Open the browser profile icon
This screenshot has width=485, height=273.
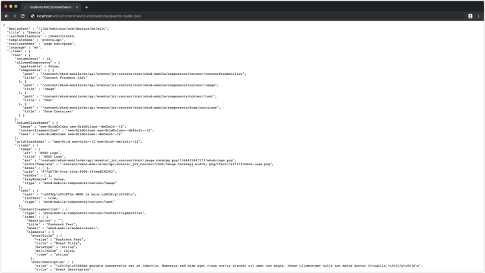[x=470, y=16]
